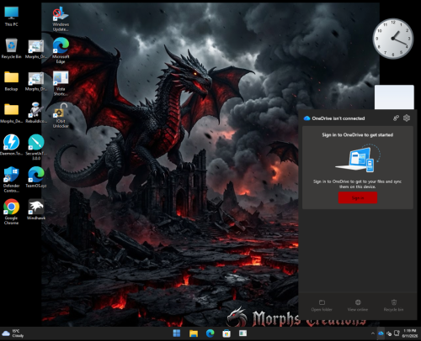Viewport: 421px width, 341px height.
Task: Click the OneDrive cloud tray icon
Action: [x=381, y=333]
